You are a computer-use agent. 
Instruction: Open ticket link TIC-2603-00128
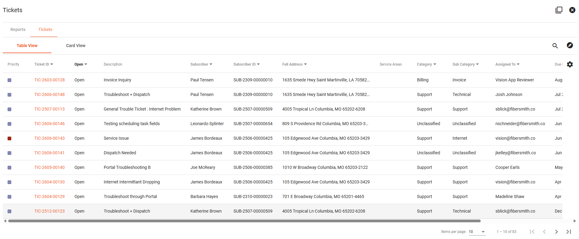50,80
